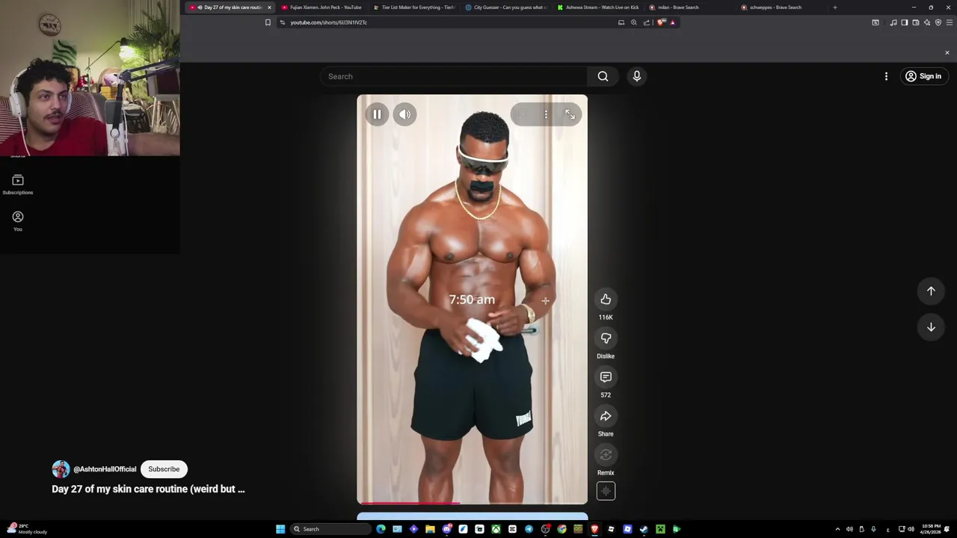Viewport: 957px width, 538px height.
Task: Open the taskbar clock showing 10:58 PM
Action: coord(931,529)
